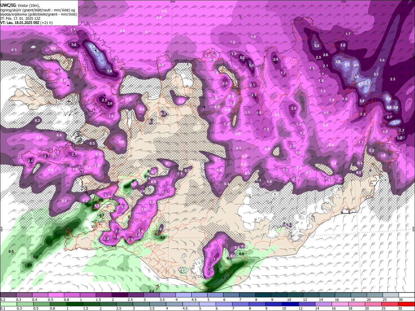Click the 'IT: Fös. 17. 01. 2025 12Z' line
Screen dimensions: 415x311
tap(20, 18)
